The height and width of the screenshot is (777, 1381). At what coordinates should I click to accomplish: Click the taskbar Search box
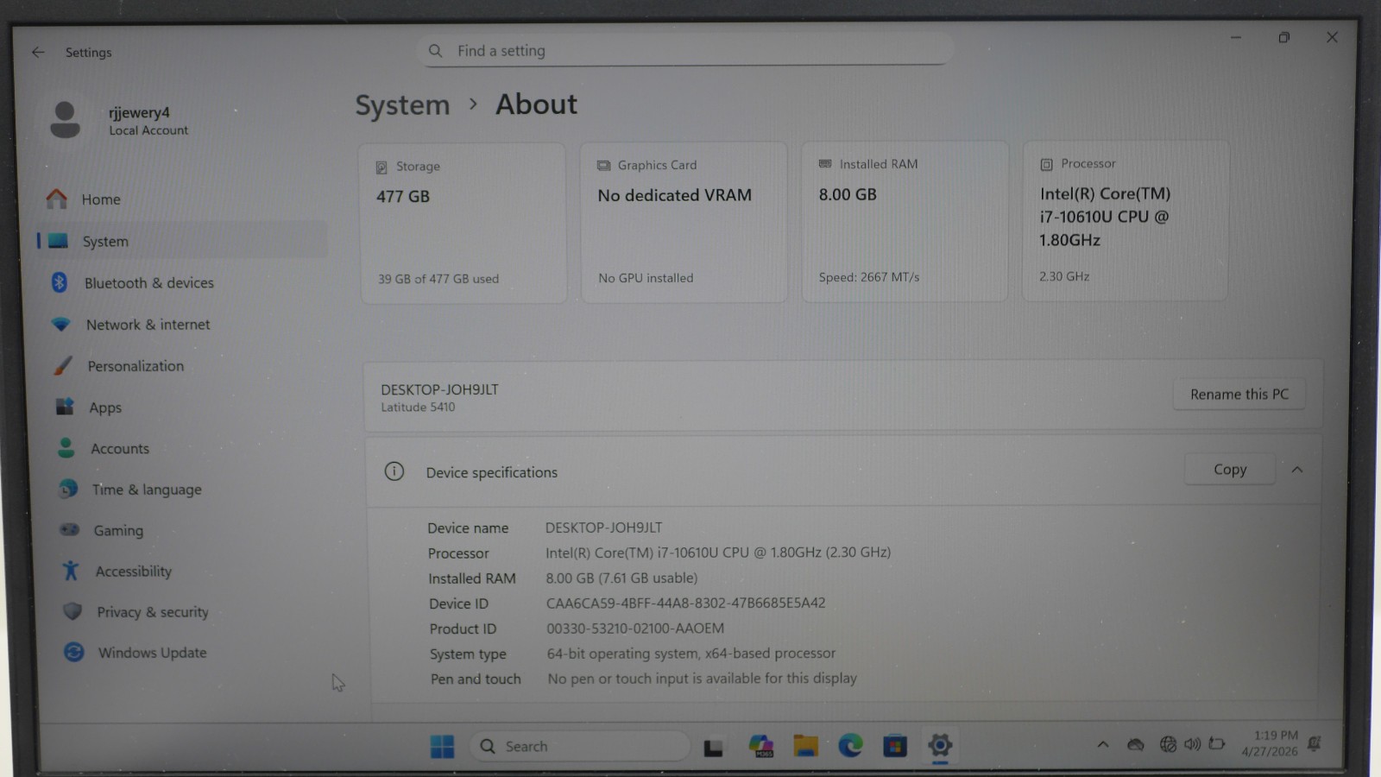[580, 746]
